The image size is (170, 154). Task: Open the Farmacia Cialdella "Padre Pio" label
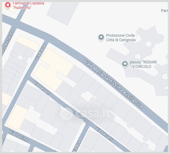click(x=28, y=6)
